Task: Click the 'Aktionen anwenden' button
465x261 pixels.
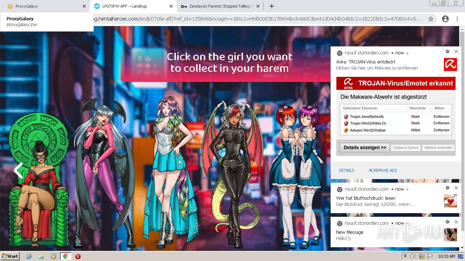Action: tap(438, 148)
